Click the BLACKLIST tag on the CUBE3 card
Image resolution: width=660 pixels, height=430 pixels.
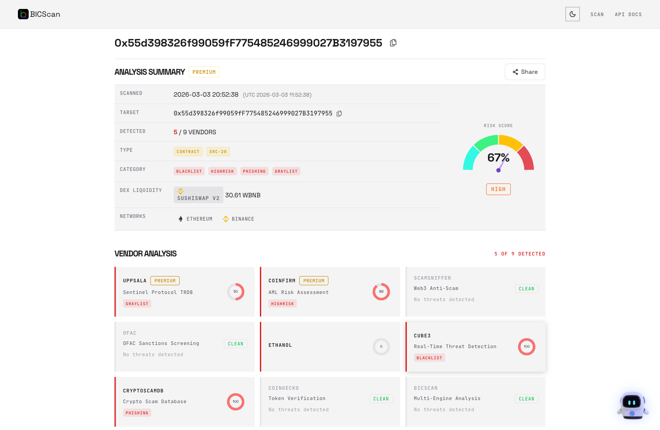click(429, 358)
